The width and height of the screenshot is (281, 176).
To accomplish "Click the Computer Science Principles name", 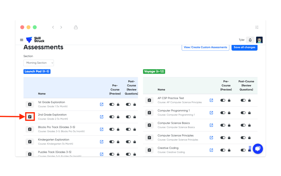I will click(176, 135).
